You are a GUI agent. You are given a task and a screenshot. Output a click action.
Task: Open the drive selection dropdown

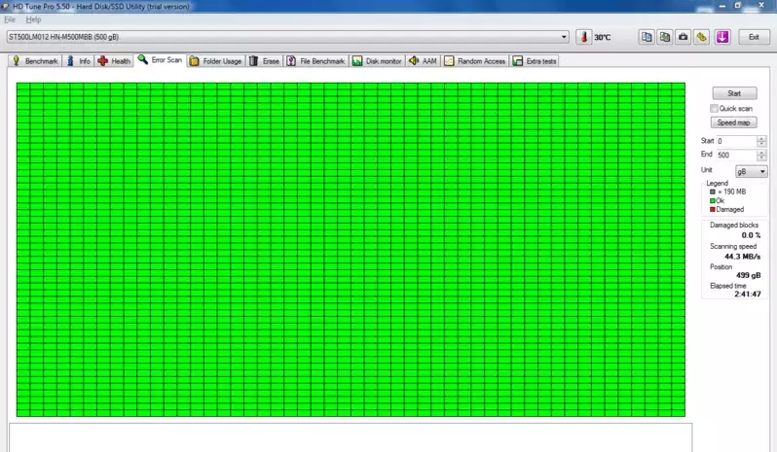coord(564,37)
